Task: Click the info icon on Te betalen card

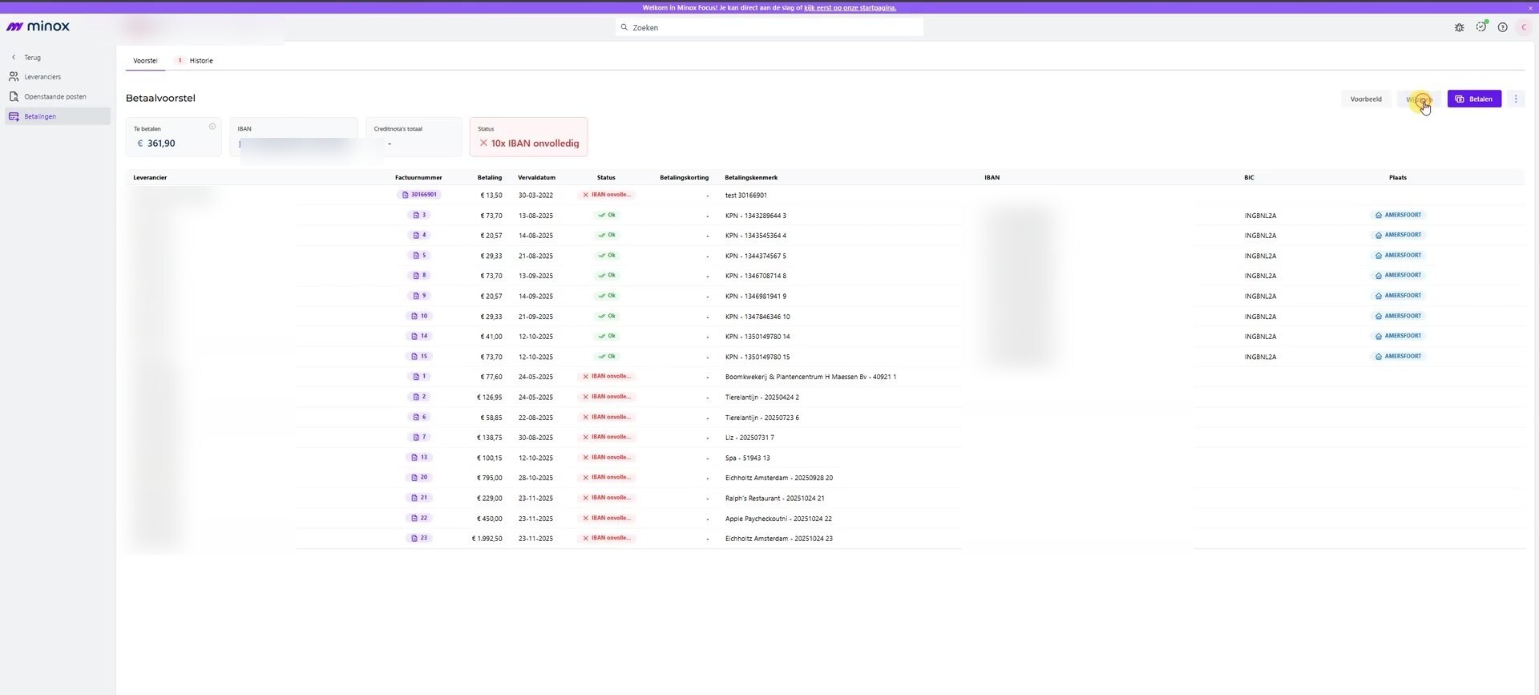Action: [212, 127]
